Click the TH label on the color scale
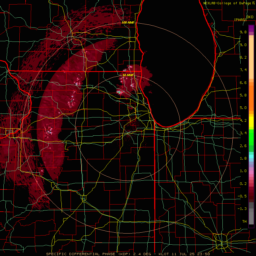Image resolution: width=256 pixels, height=256 pixels. 244,222
